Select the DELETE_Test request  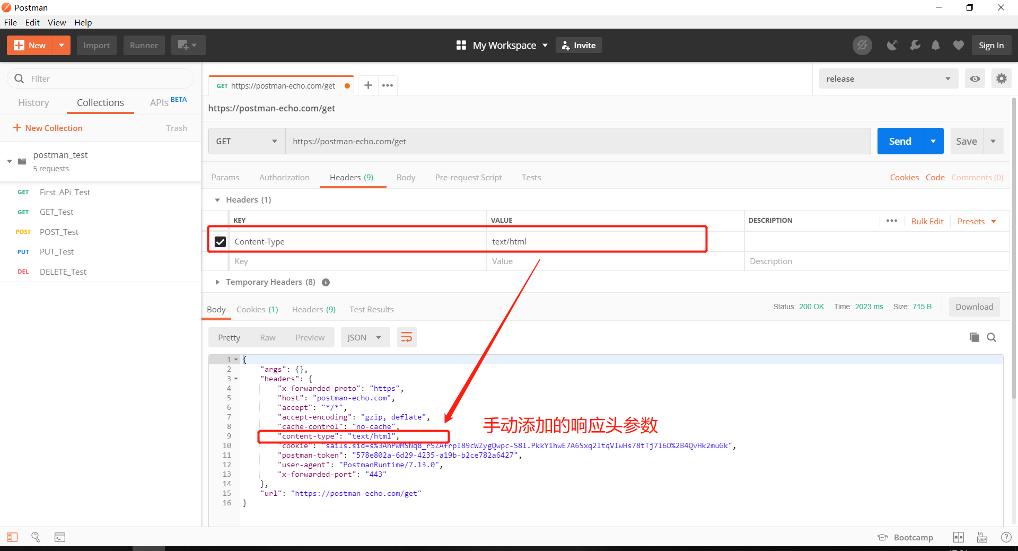click(63, 272)
